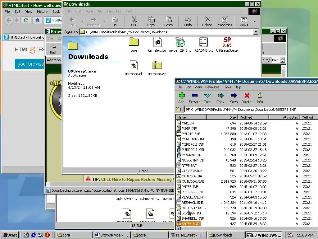
Task: Click Paste in Downloads toolbar
Action: tap(169, 21)
